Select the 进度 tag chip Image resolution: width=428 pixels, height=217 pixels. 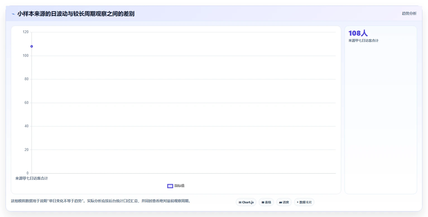(x=284, y=202)
